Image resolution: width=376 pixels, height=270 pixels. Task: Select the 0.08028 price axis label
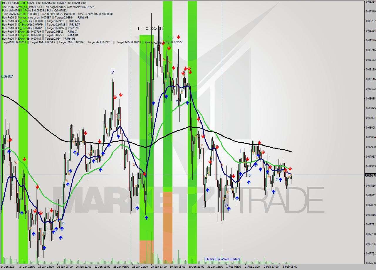(x=371, y=127)
